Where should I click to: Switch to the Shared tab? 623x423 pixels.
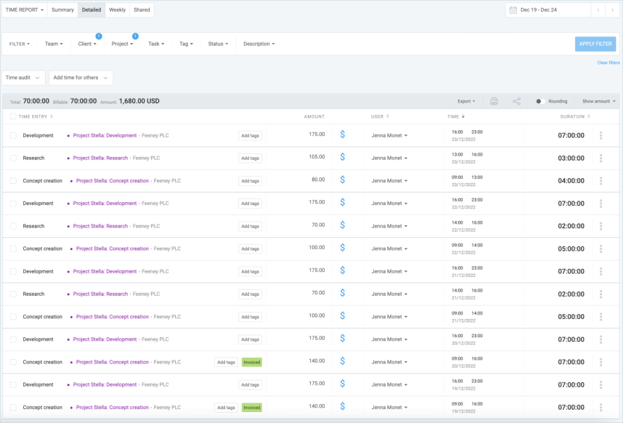(x=142, y=10)
